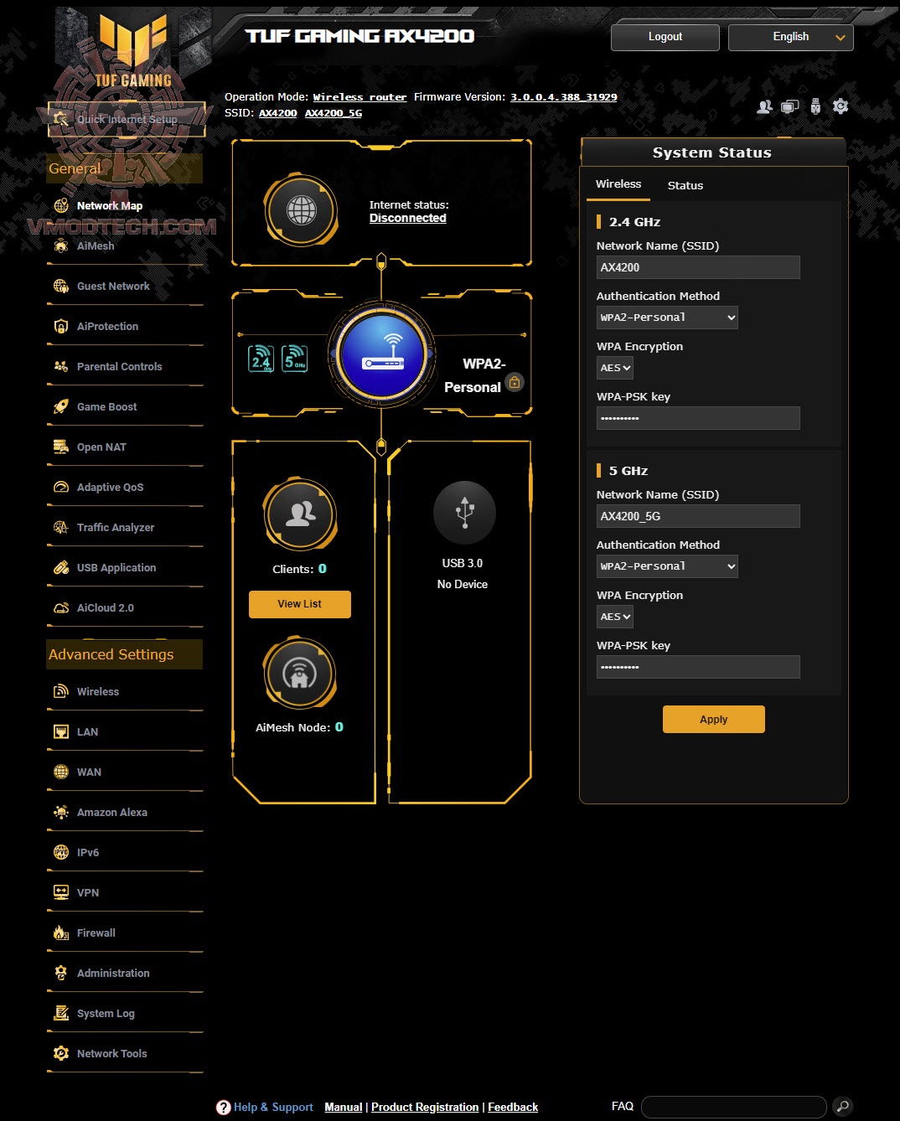Viewport: 900px width, 1121px height.
Task: Click the settings gear icon at top right
Action: click(x=841, y=106)
